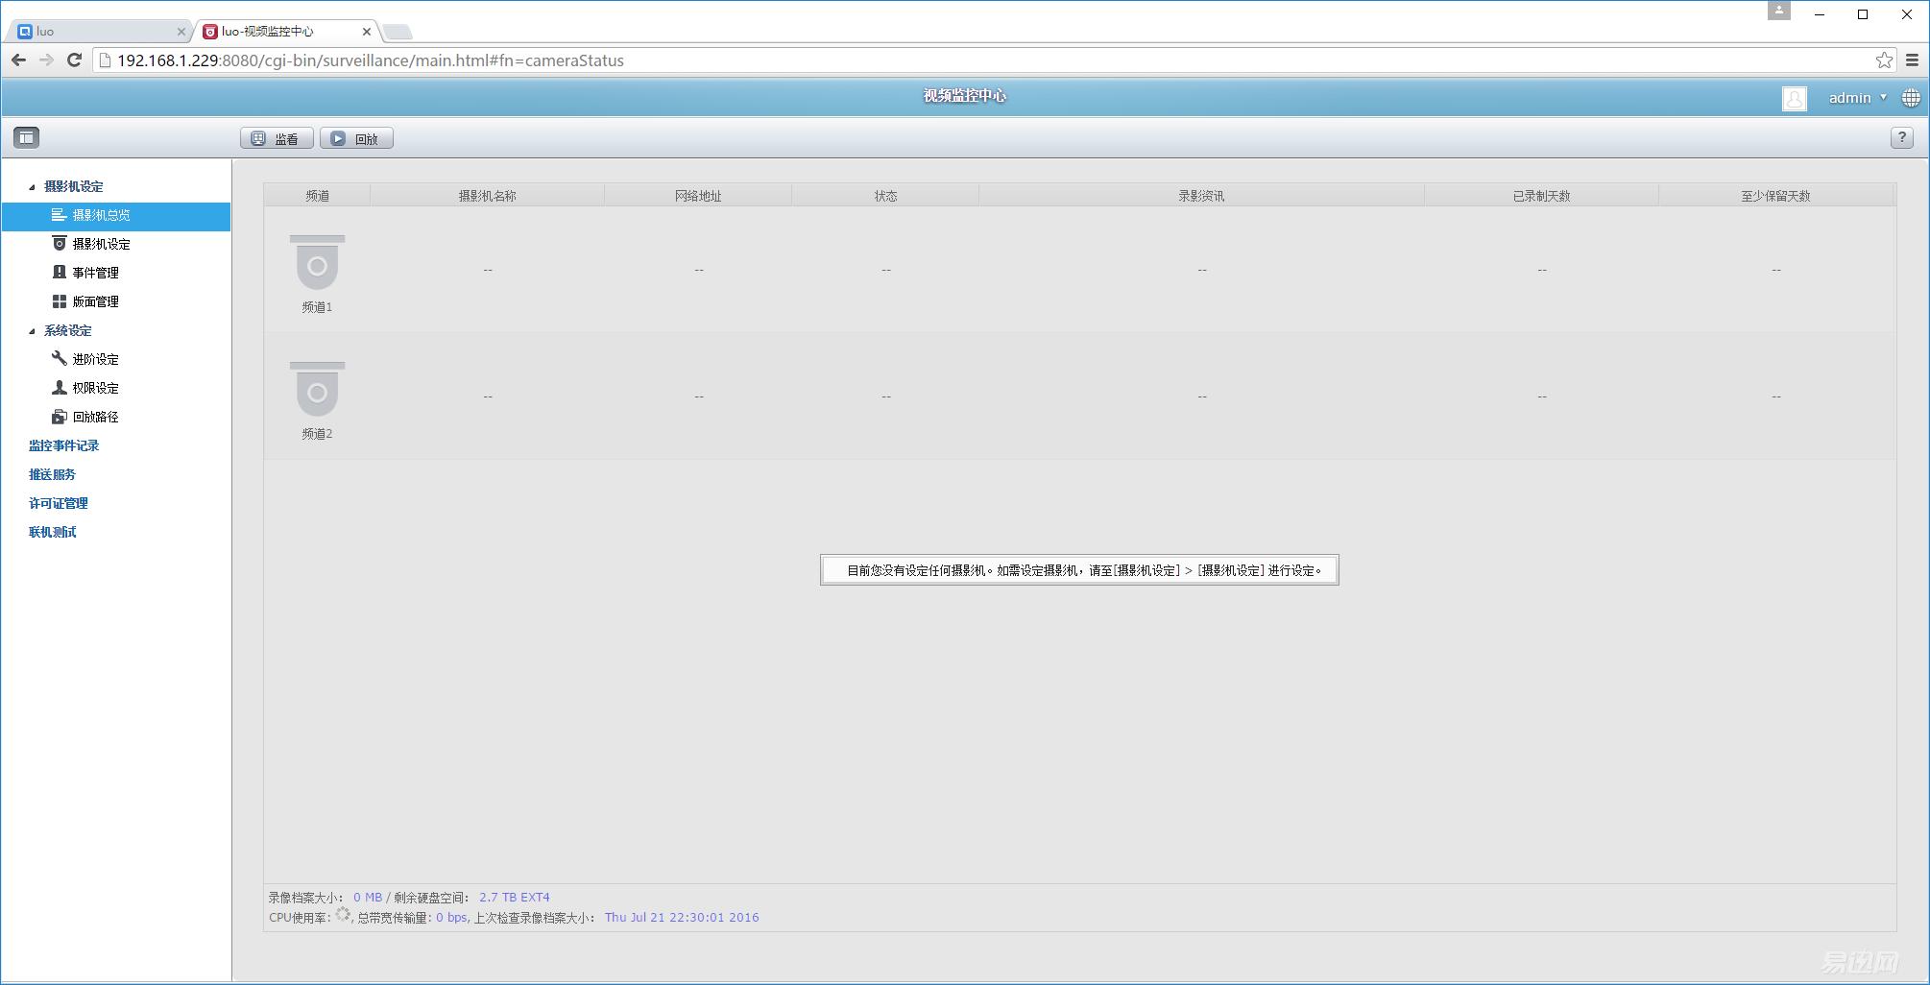1930x985 pixels.
Task: Open 事件管理 event management item
Action: click(95, 273)
